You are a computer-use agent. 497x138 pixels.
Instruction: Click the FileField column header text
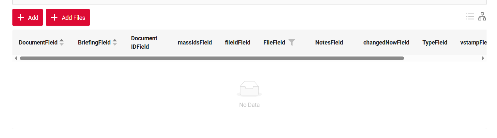pyautogui.click(x=274, y=43)
